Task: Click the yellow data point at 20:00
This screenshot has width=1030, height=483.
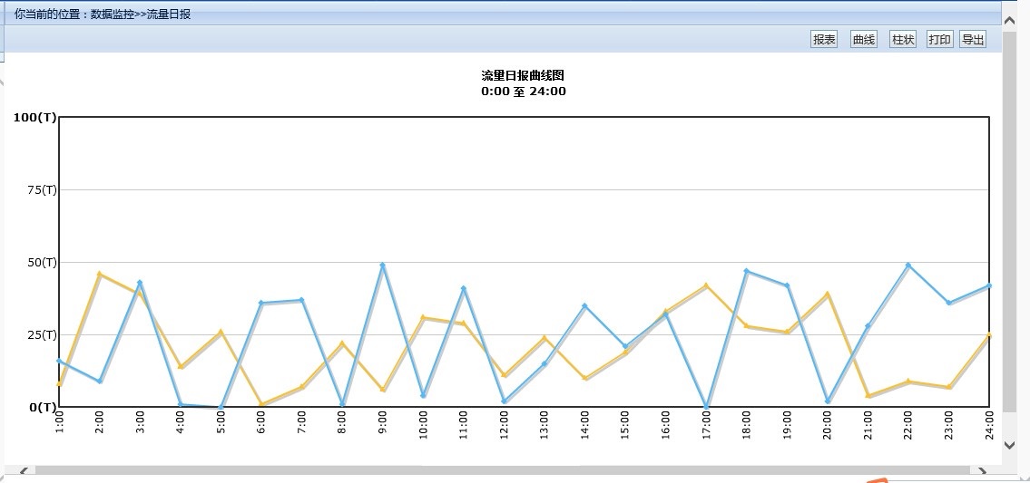Action: [827, 294]
